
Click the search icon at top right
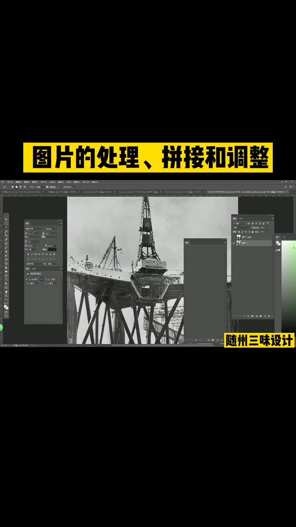[x=286, y=187]
